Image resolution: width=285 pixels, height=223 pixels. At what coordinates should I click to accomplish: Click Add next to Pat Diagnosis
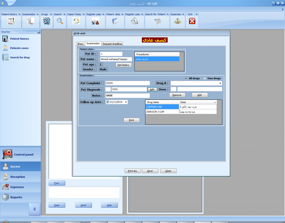pyautogui.click(x=152, y=89)
